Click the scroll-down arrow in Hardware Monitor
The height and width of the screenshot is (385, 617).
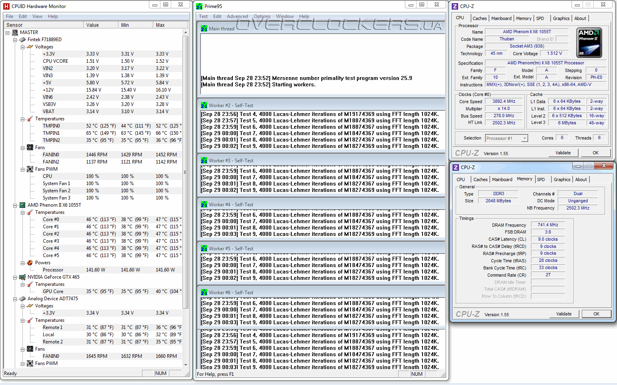(185, 365)
